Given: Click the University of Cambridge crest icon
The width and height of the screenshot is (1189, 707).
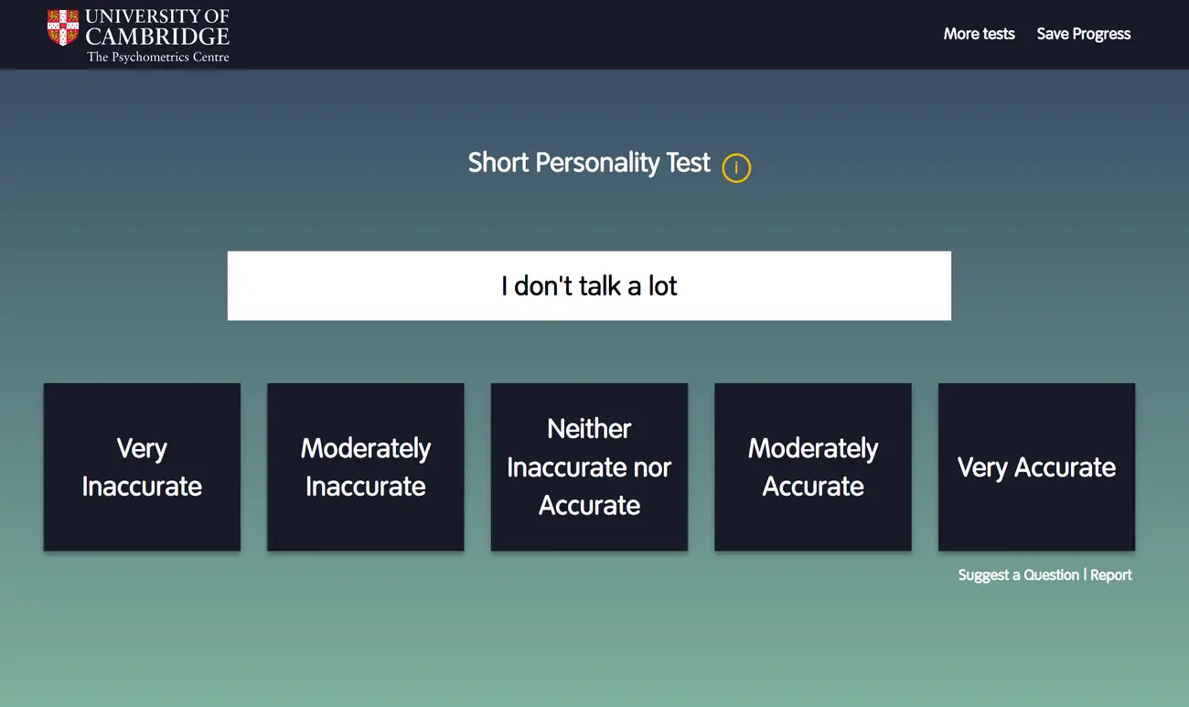Looking at the screenshot, I should click(63, 27).
